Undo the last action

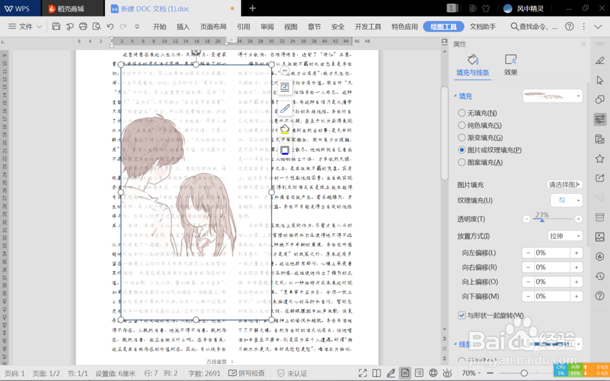pyautogui.click(x=110, y=26)
